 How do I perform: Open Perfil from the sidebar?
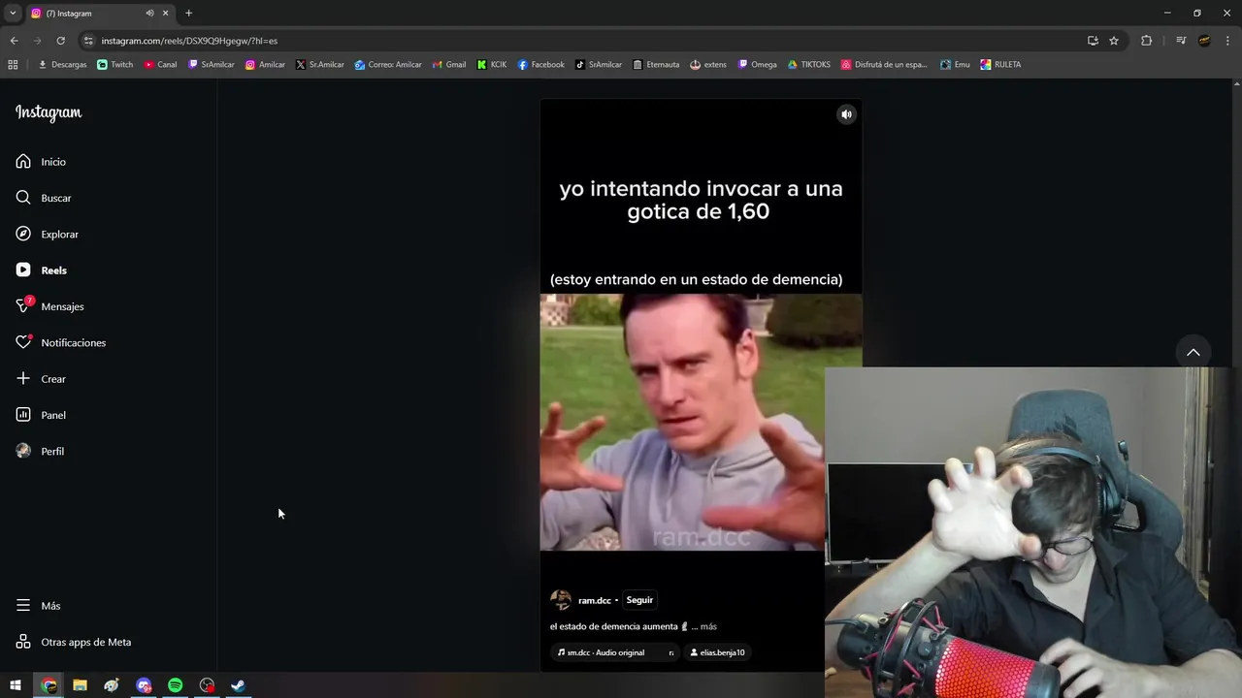tap(40, 452)
